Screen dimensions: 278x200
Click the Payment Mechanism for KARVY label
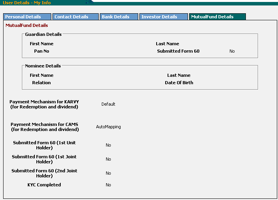(45, 104)
